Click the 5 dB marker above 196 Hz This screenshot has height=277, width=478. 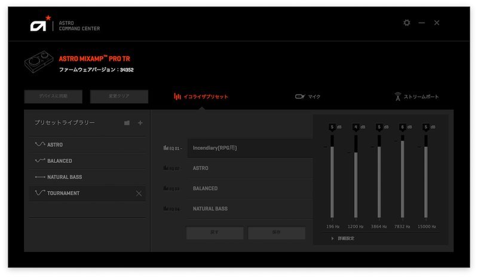pyautogui.click(x=332, y=127)
